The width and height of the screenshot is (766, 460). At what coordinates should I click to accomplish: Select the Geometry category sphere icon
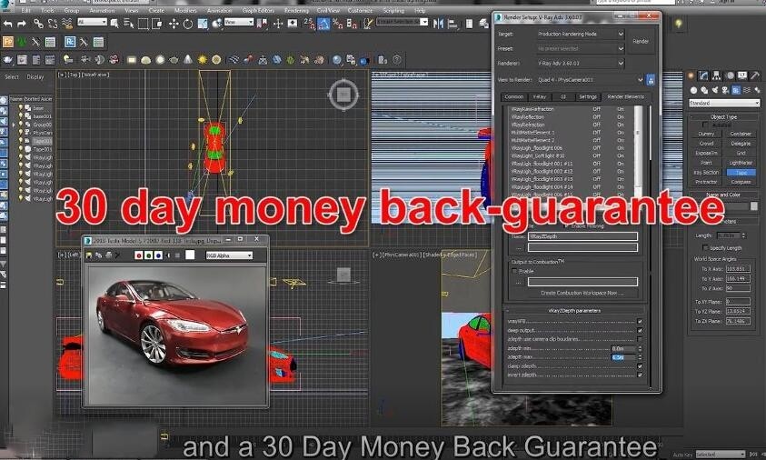click(693, 90)
